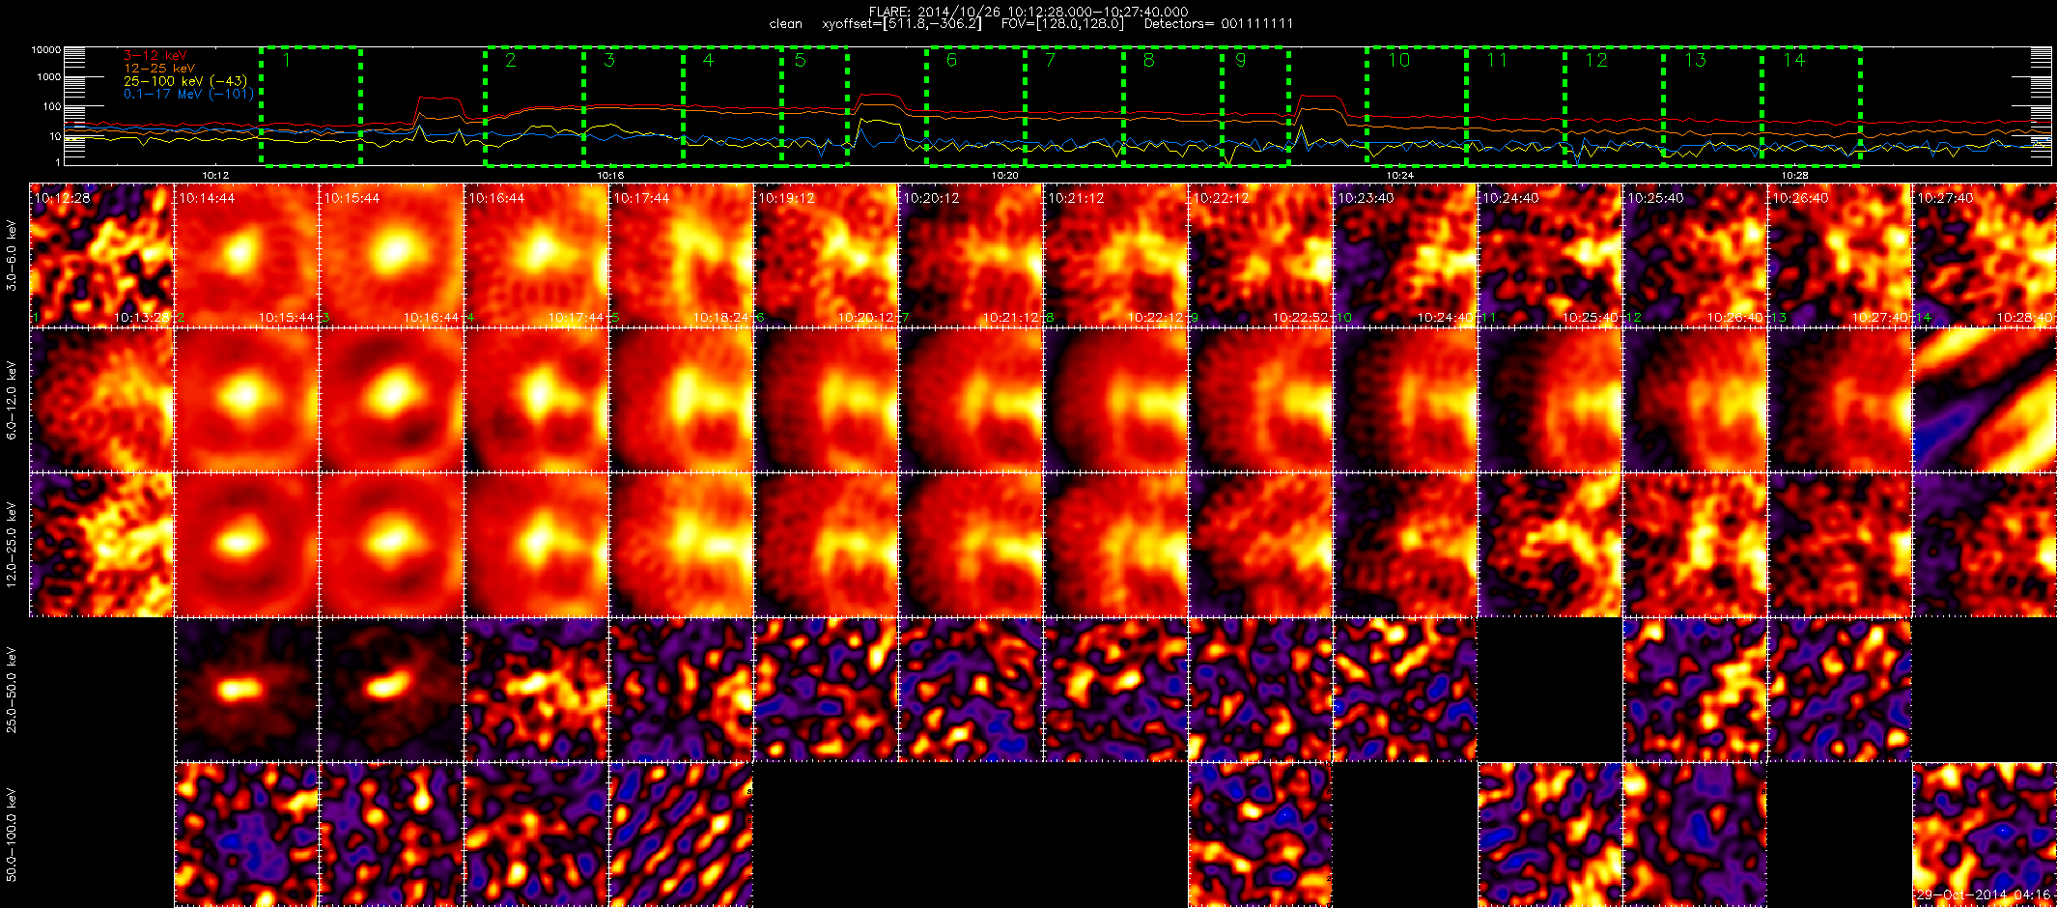This screenshot has width=2057, height=908.
Task: Click the orange '12-25 keV' legend label
Action: coord(159,69)
